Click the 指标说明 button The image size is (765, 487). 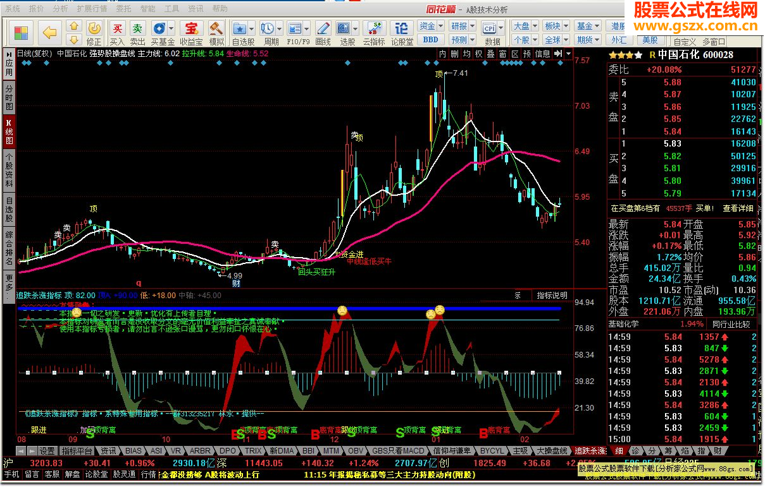[552, 295]
